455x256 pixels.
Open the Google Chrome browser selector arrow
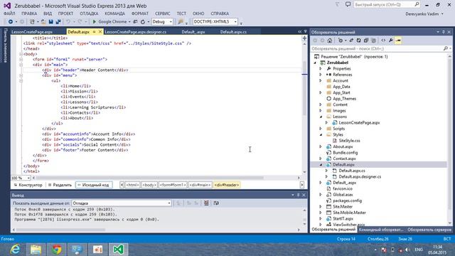(129, 22)
